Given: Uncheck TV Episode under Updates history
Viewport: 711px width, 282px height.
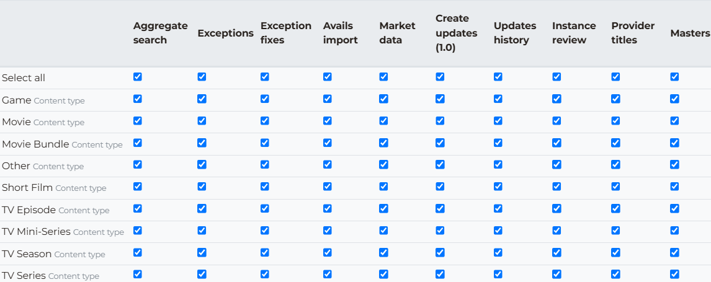Looking at the screenshot, I should (498, 209).
